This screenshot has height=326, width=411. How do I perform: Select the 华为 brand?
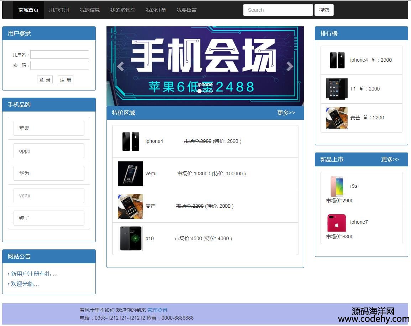click(49, 173)
